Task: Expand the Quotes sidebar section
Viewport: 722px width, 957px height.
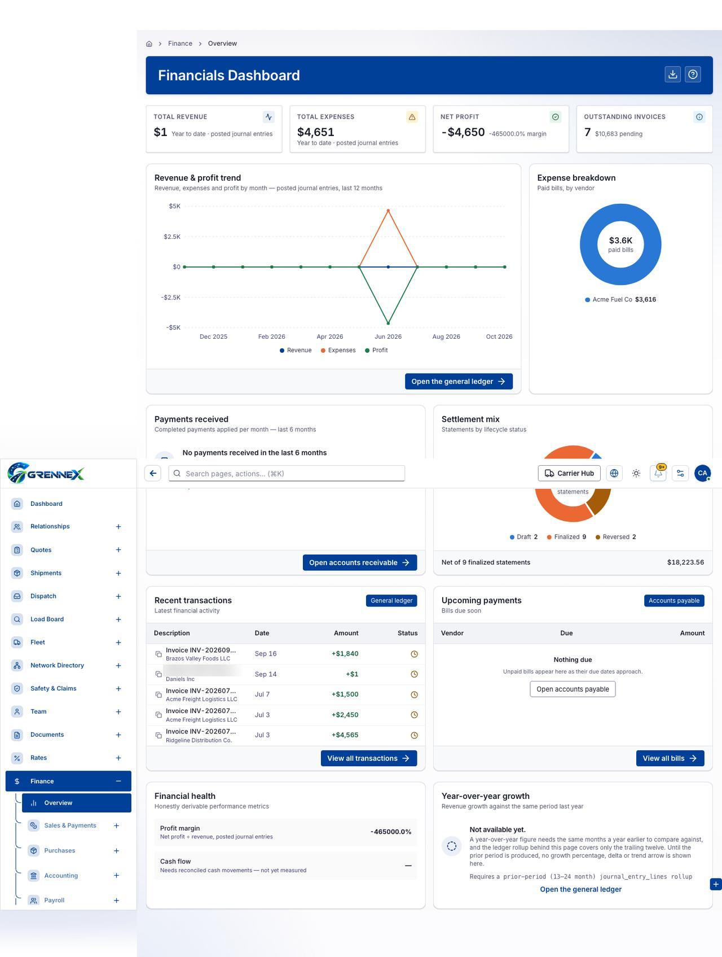Action: (118, 550)
